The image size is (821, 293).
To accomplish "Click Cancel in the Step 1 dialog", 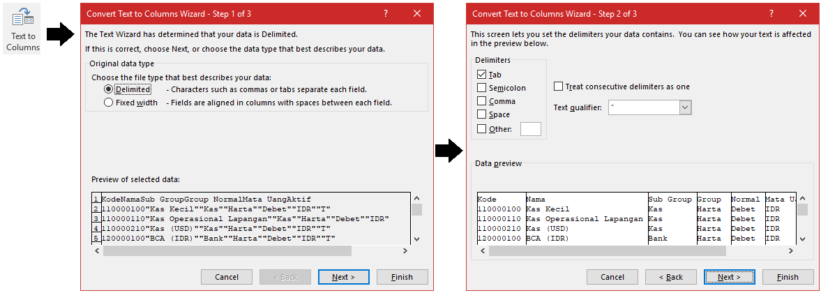I will tap(227, 277).
